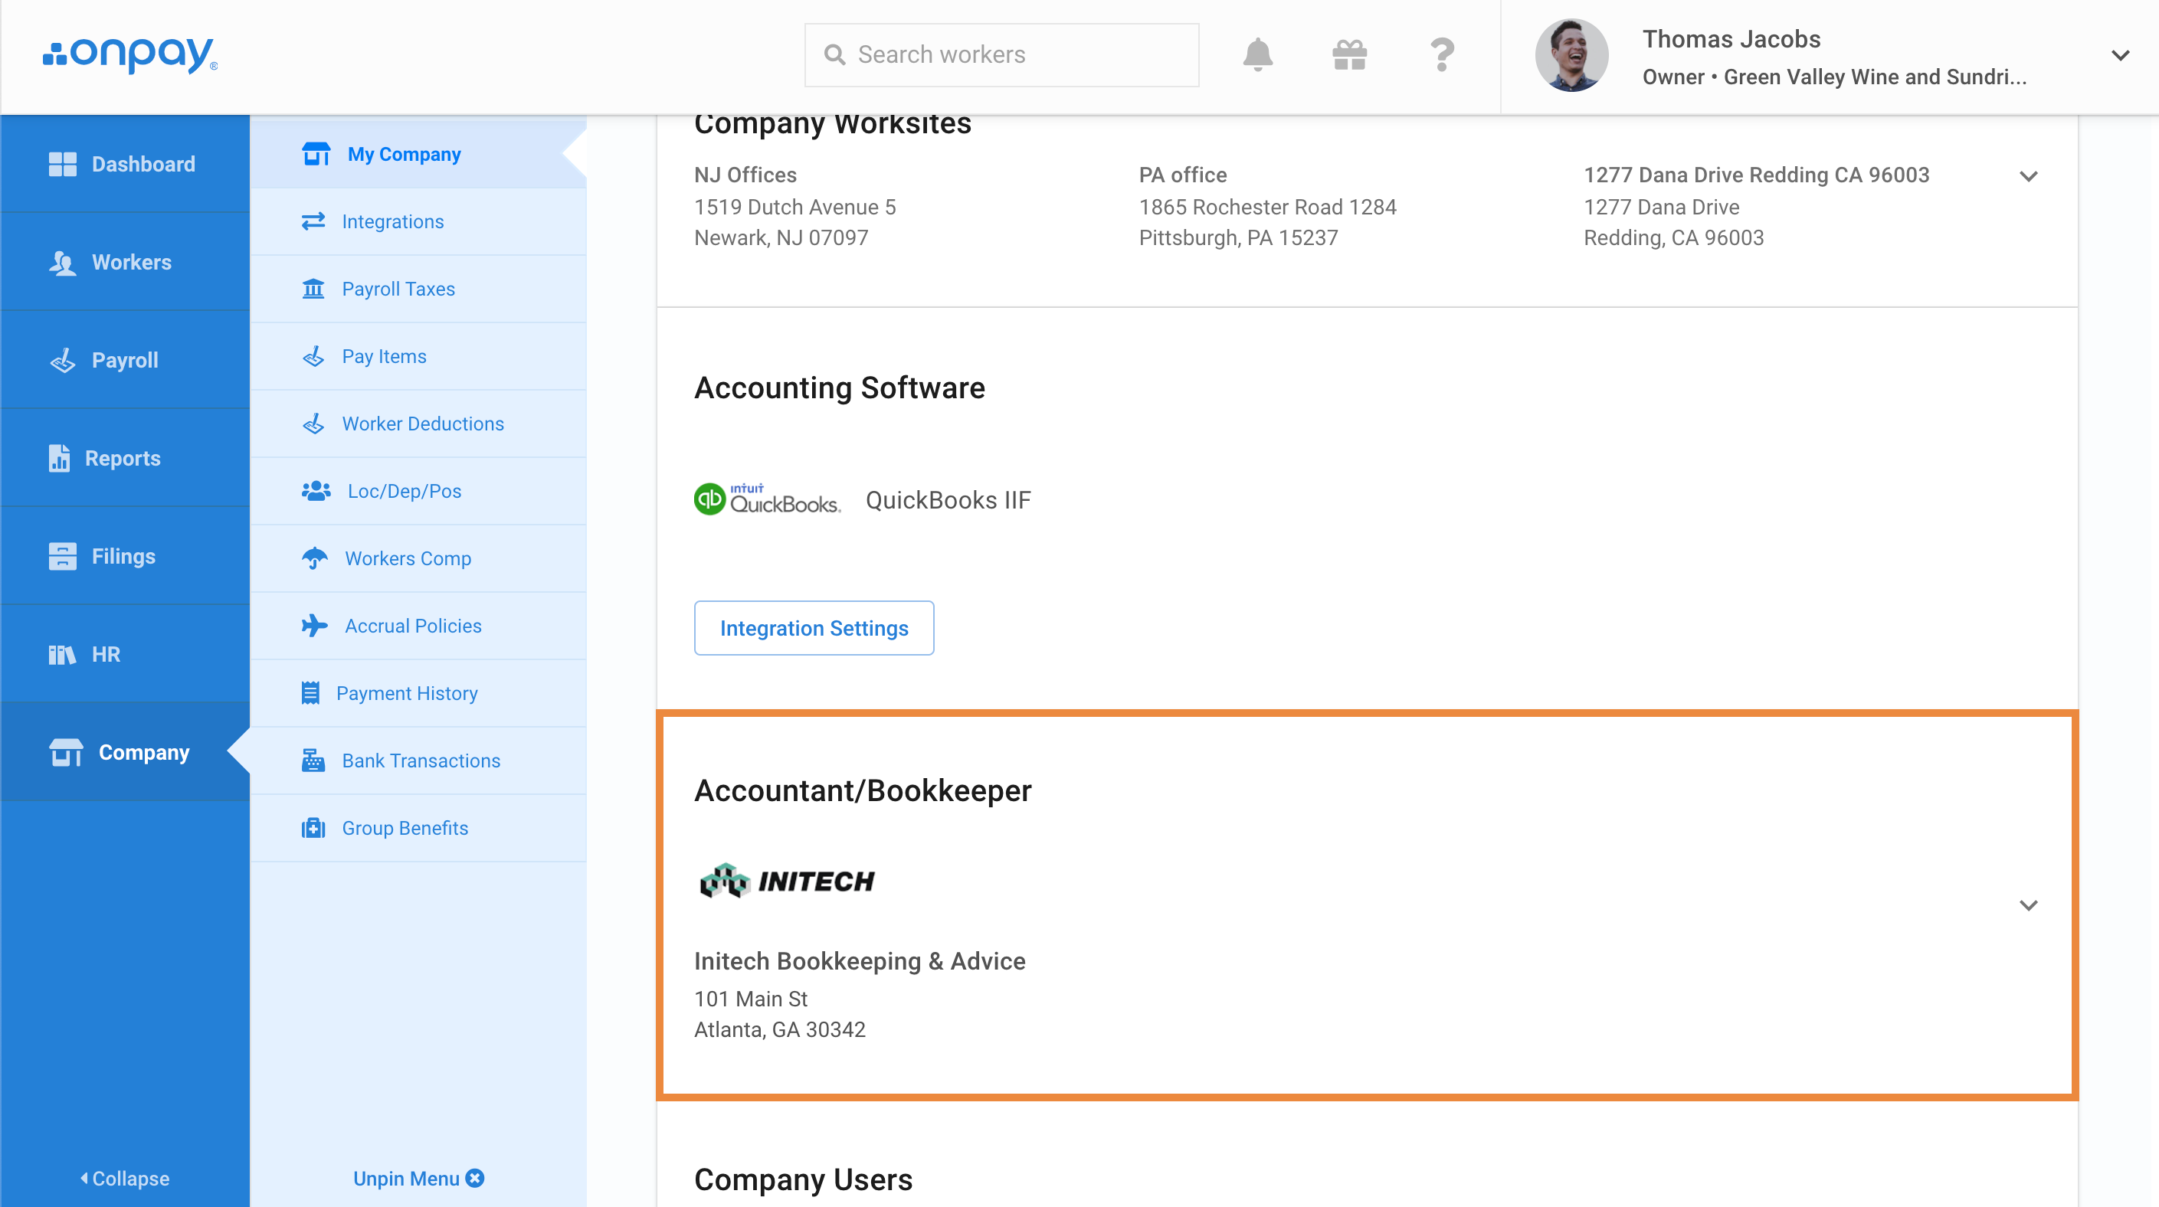Click the OnPay logo

(x=130, y=55)
